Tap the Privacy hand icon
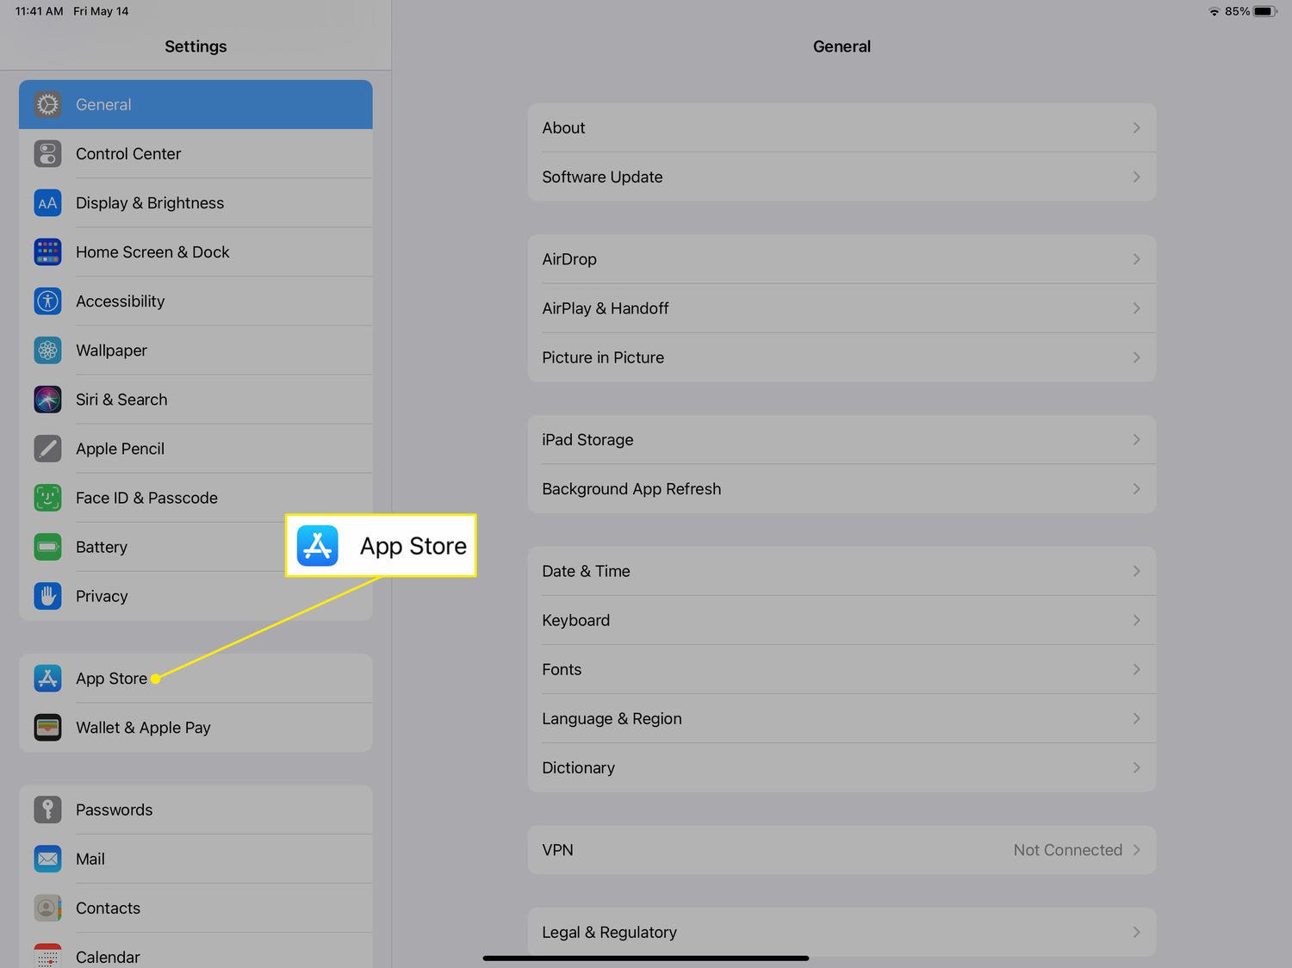 [47, 596]
